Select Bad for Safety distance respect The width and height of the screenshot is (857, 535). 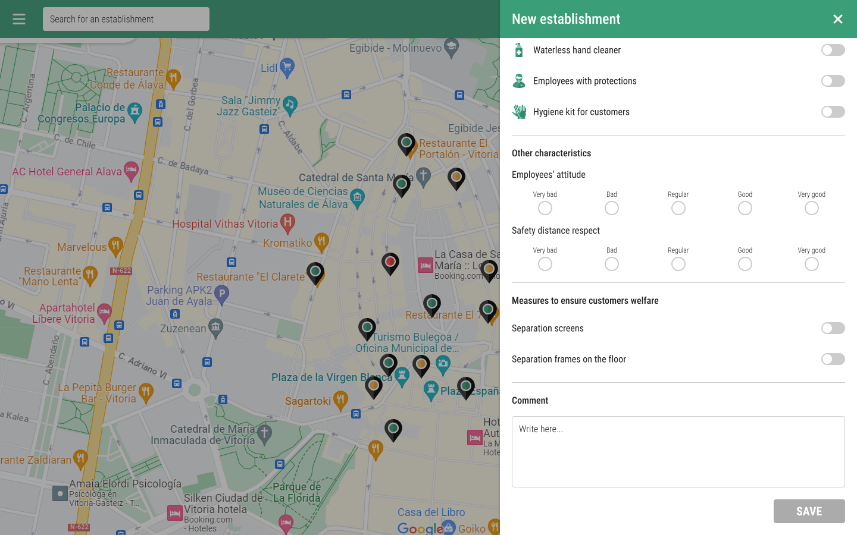click(612, 264)
